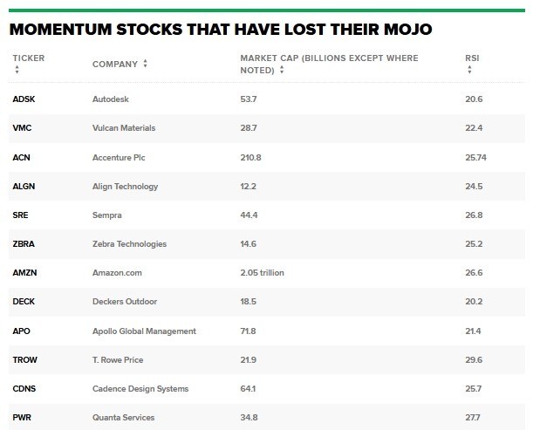Click the DECK ticker symbol

pyautogui.click(x=24, y=302)
